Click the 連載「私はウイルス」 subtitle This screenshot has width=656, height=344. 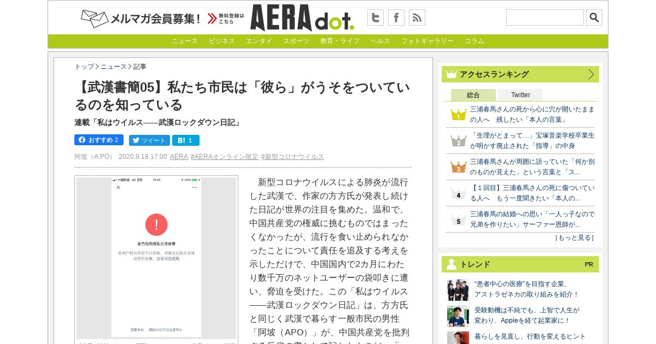point(158,122)
